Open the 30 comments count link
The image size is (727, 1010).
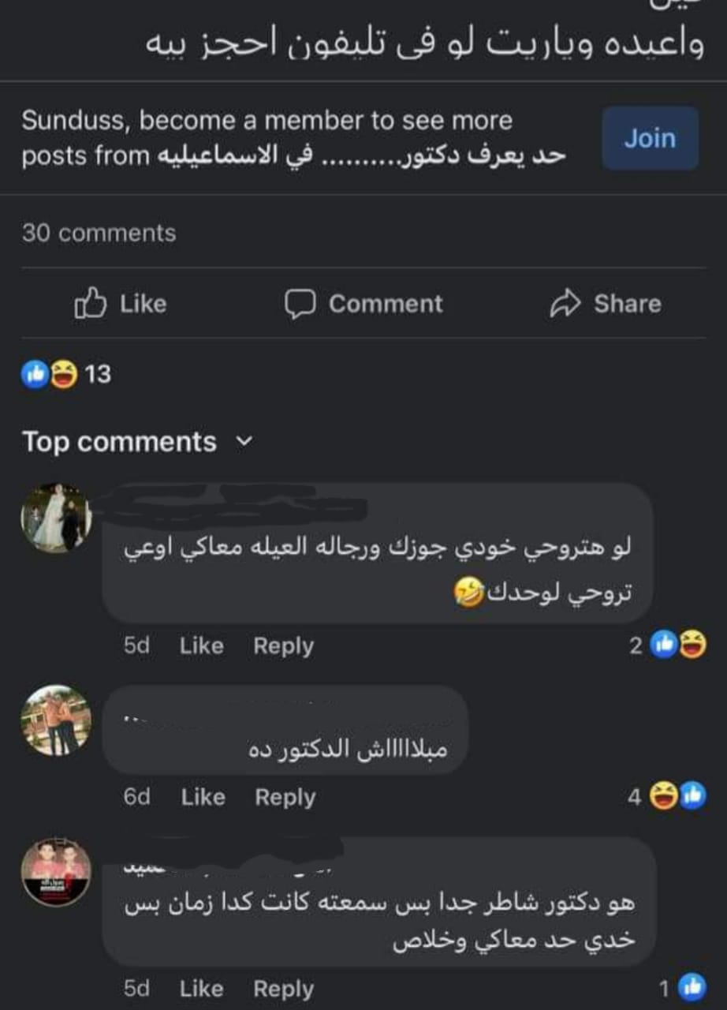(x=99, y=234)
